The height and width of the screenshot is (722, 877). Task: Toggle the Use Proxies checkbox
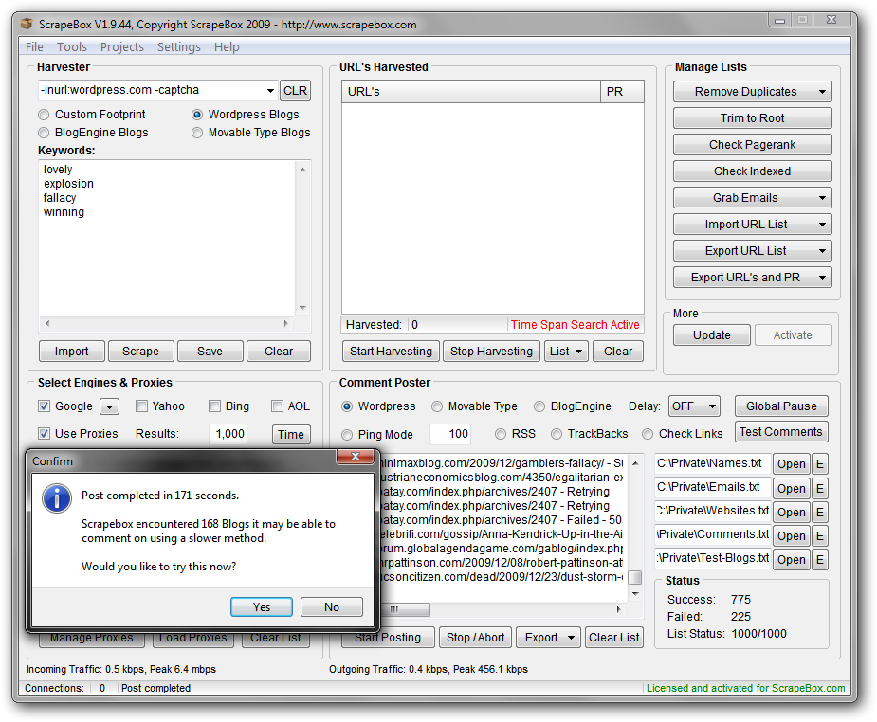click(x=45, y=434)
